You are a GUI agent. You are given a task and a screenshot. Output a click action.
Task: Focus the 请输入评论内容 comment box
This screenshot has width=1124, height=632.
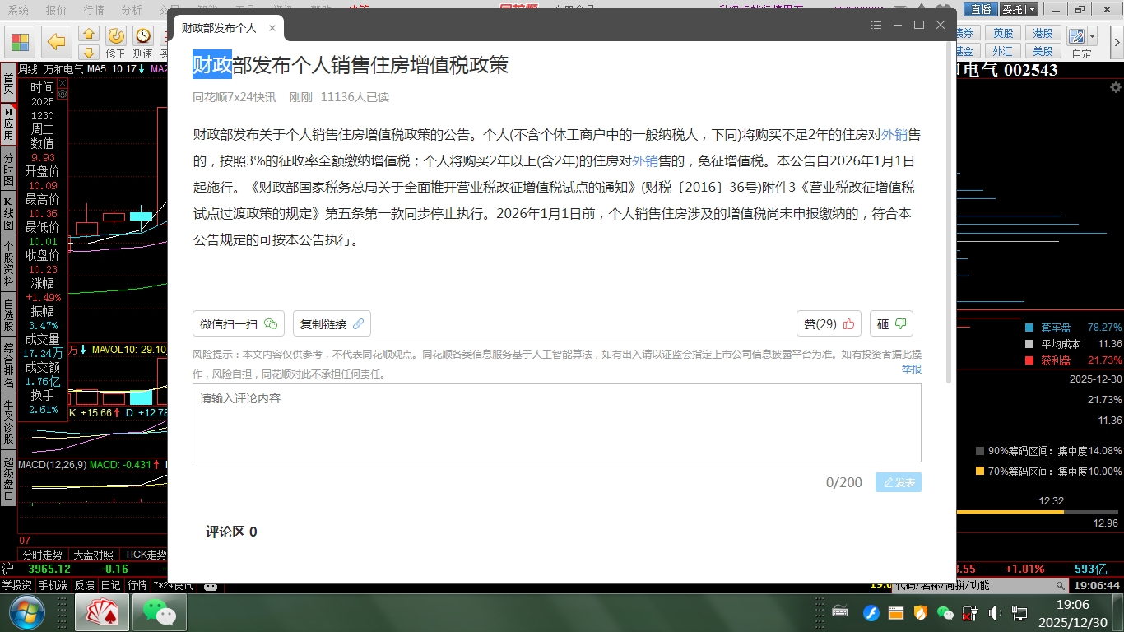pos(557,423)
